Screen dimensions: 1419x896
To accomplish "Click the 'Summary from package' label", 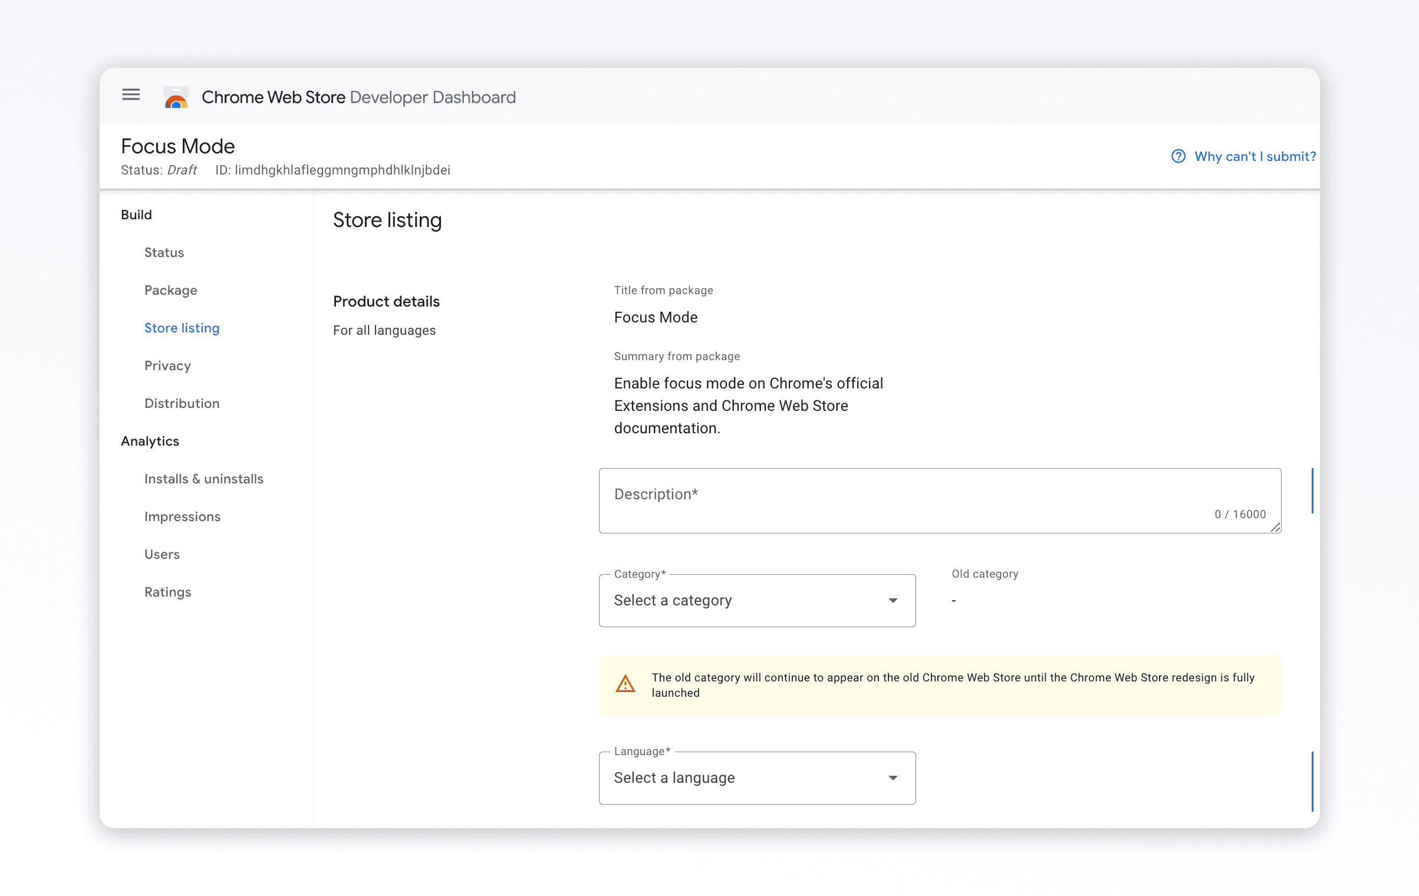I will click(x=677, y=356).
